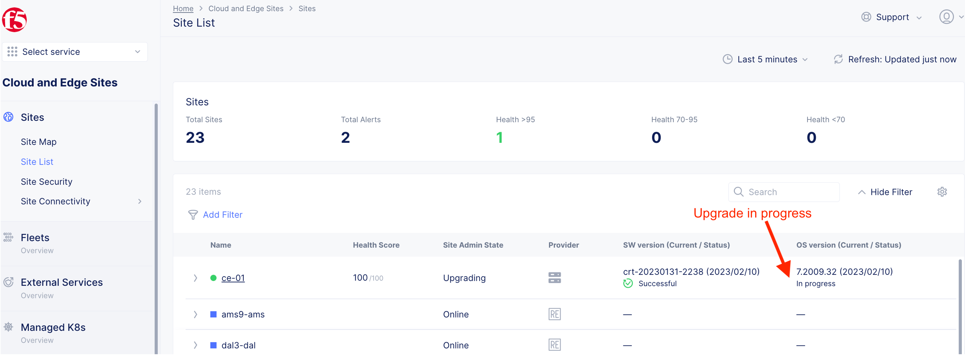The image size is (965, 359).
Task: Open Site Map in sidebar
Action: [x=39, y=141]
